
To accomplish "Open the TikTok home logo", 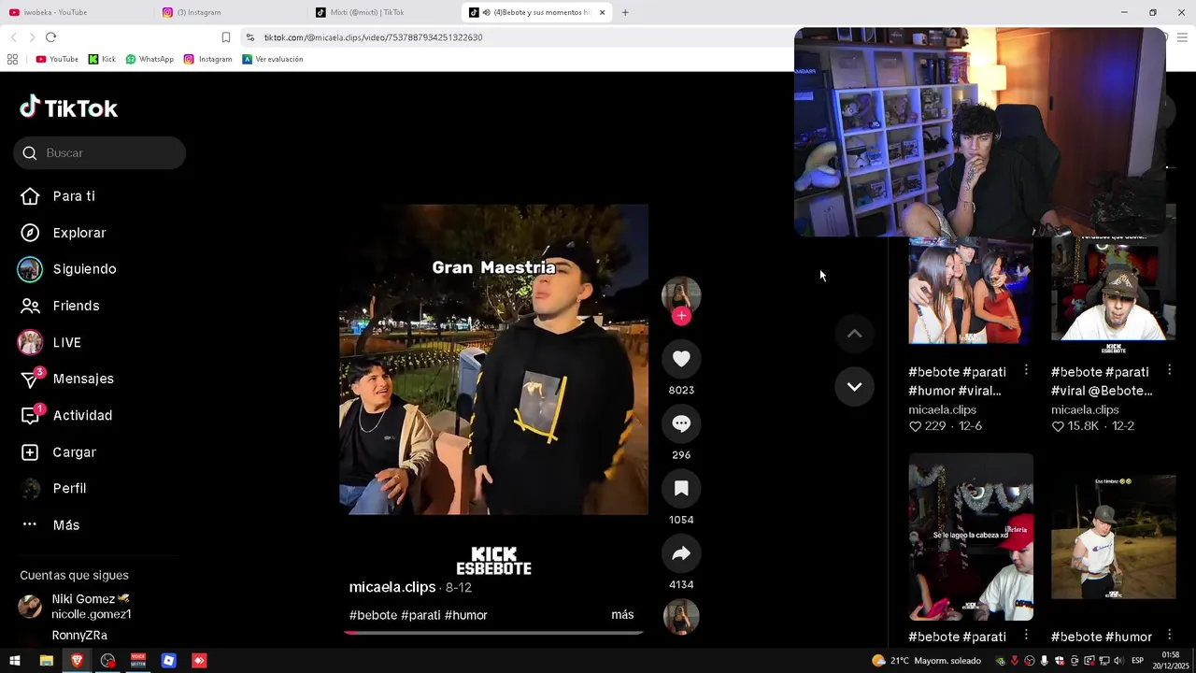I will pyautogui.click(x=69, y=108).
